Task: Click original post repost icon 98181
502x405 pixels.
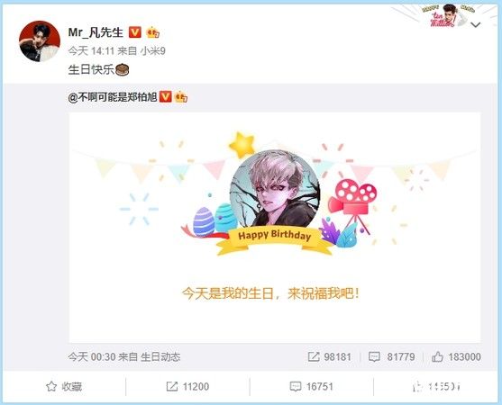Action: [x=314, y=356]
